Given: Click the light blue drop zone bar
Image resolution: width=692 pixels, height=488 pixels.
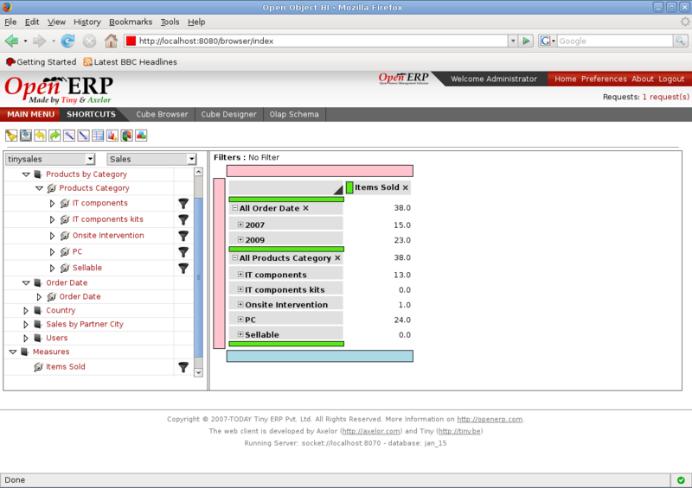Looking at the screenshot, I should click(x=319, y=356).
